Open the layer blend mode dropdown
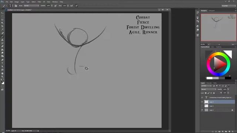237x133 pixels. tap(208, 89)
